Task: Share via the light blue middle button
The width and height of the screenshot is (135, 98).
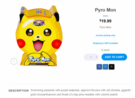Action: (x=105, y=67)
